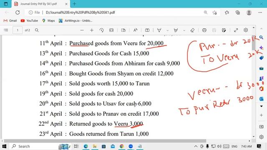267x150 pixels.
Task: Click the PDF scroll down arrow
Action: tap(254, 137)
